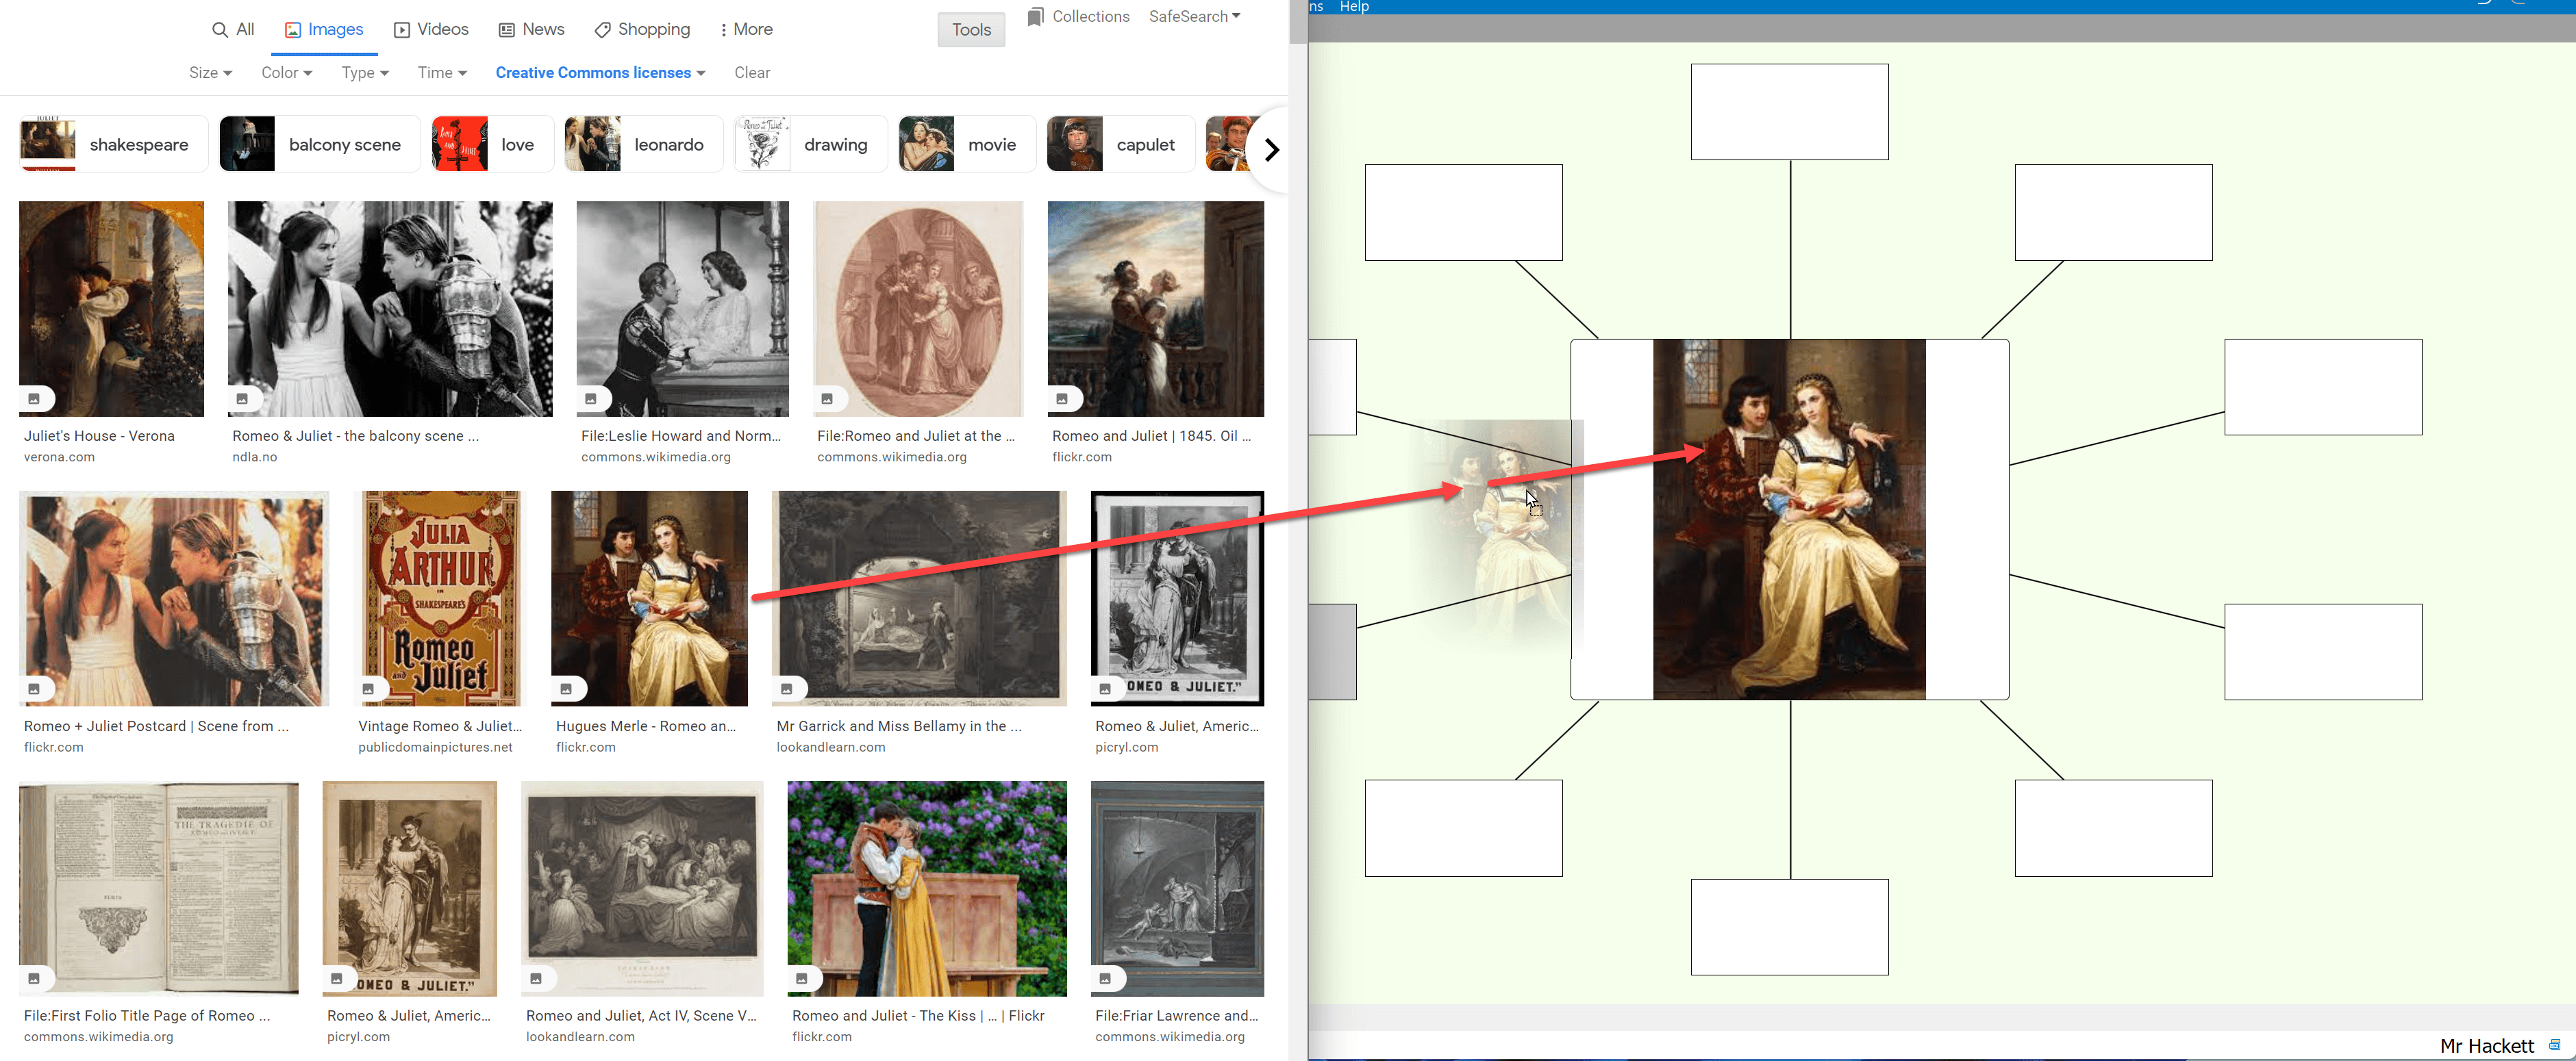This screenshot has width=2576, height=1061.
Task: Expand the Color filter dropdown
Action: [x=286, y=73]
